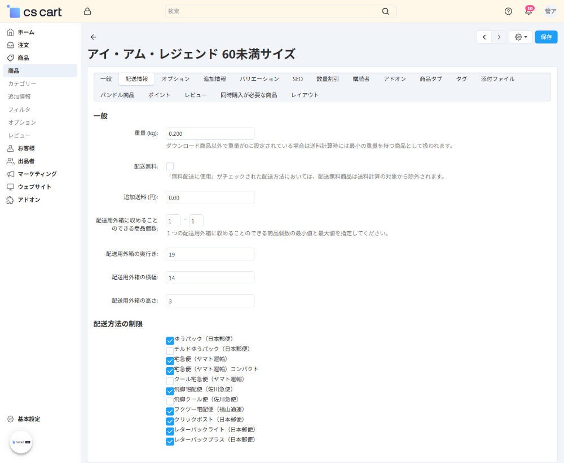Go to previous product chevron
Viewport: 564px width, 463px height.
484,37
